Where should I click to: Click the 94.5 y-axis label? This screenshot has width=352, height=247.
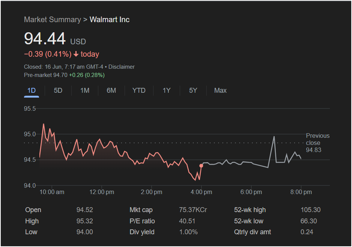tap(30, 160)
